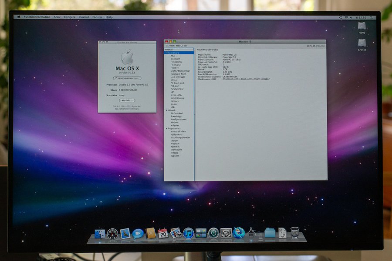Select Ramverk under Programvara
This screenshot has width=392, height=261.
[175, 147]
